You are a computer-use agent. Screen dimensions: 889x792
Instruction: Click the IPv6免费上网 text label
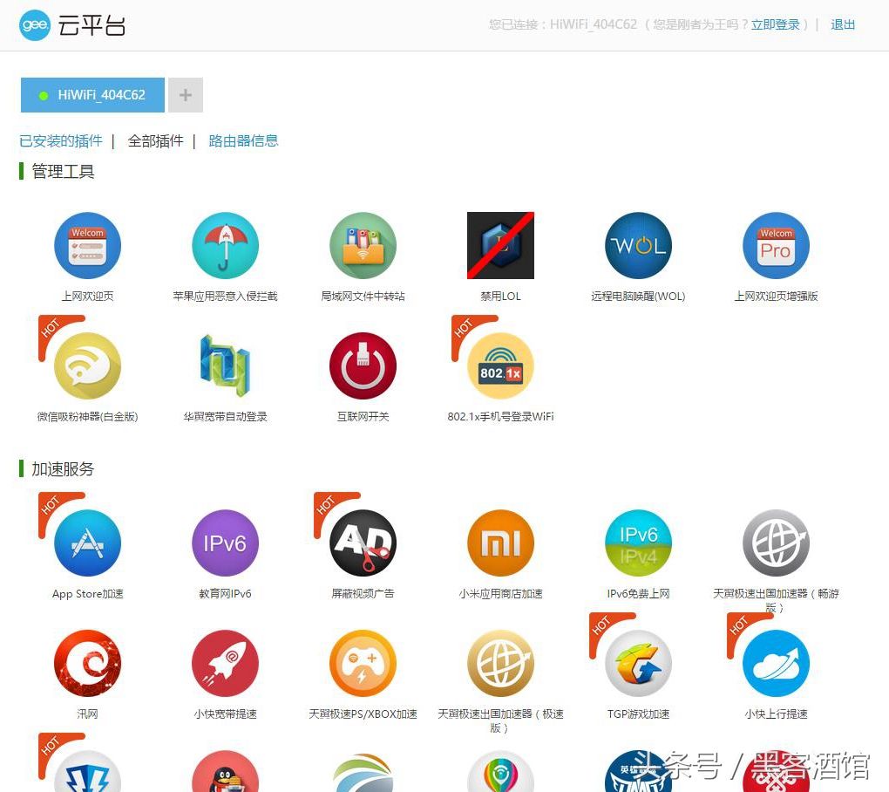click(638, 593)
